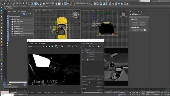The width and height of the screenshot is (170, 96).
Task: Select the Freeform ribbon tab
Action: pyautogui.click(x=15, y=6)
